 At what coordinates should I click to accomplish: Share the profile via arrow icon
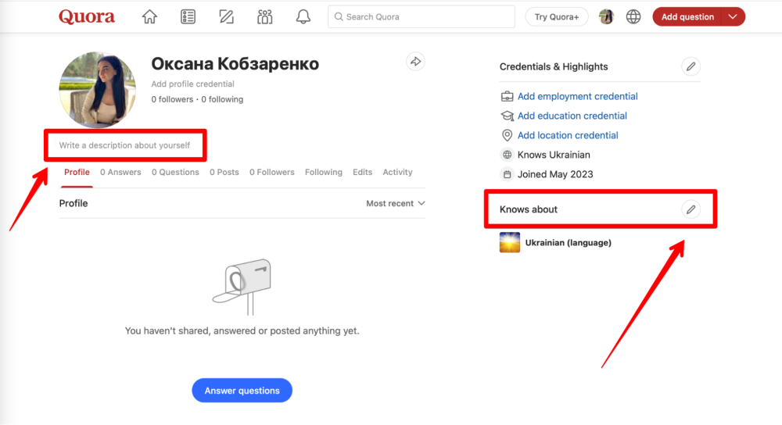[415, 62]
